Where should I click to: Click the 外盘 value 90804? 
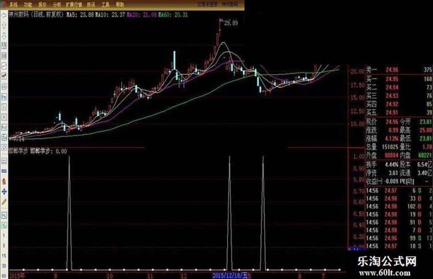point(392,155)
